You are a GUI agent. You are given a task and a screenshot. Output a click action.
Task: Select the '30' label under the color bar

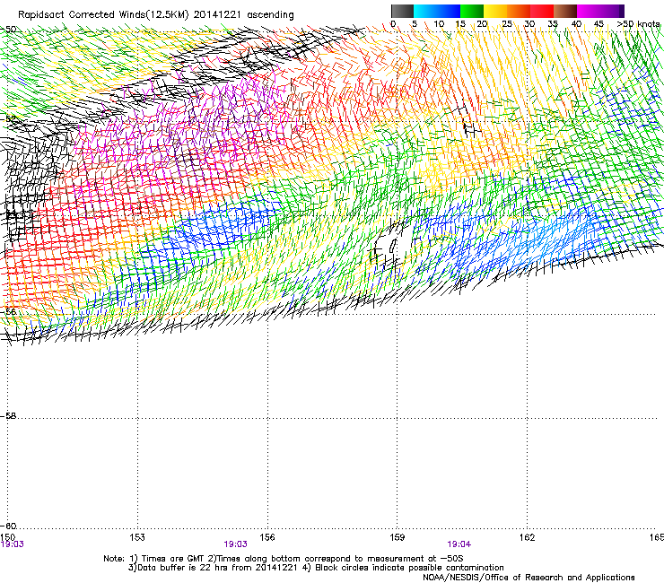click(x=529, y=24)
